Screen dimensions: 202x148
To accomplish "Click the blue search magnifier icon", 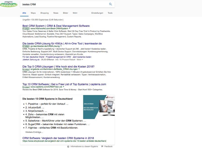I will [110, 4].
